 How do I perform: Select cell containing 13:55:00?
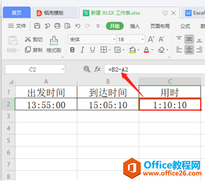[46, 104]
